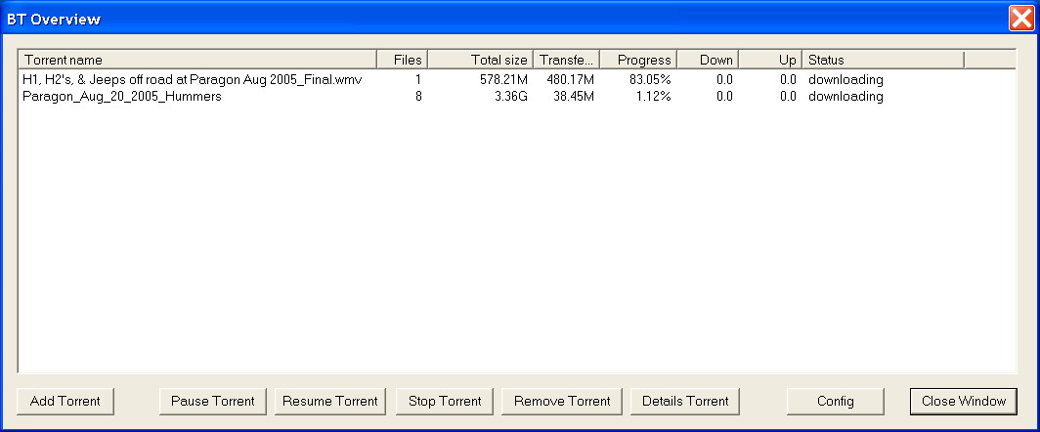Click the file count 1 cell
Image resolution: width=1040 pixels, height=432 pixels.
click(418, 79)
